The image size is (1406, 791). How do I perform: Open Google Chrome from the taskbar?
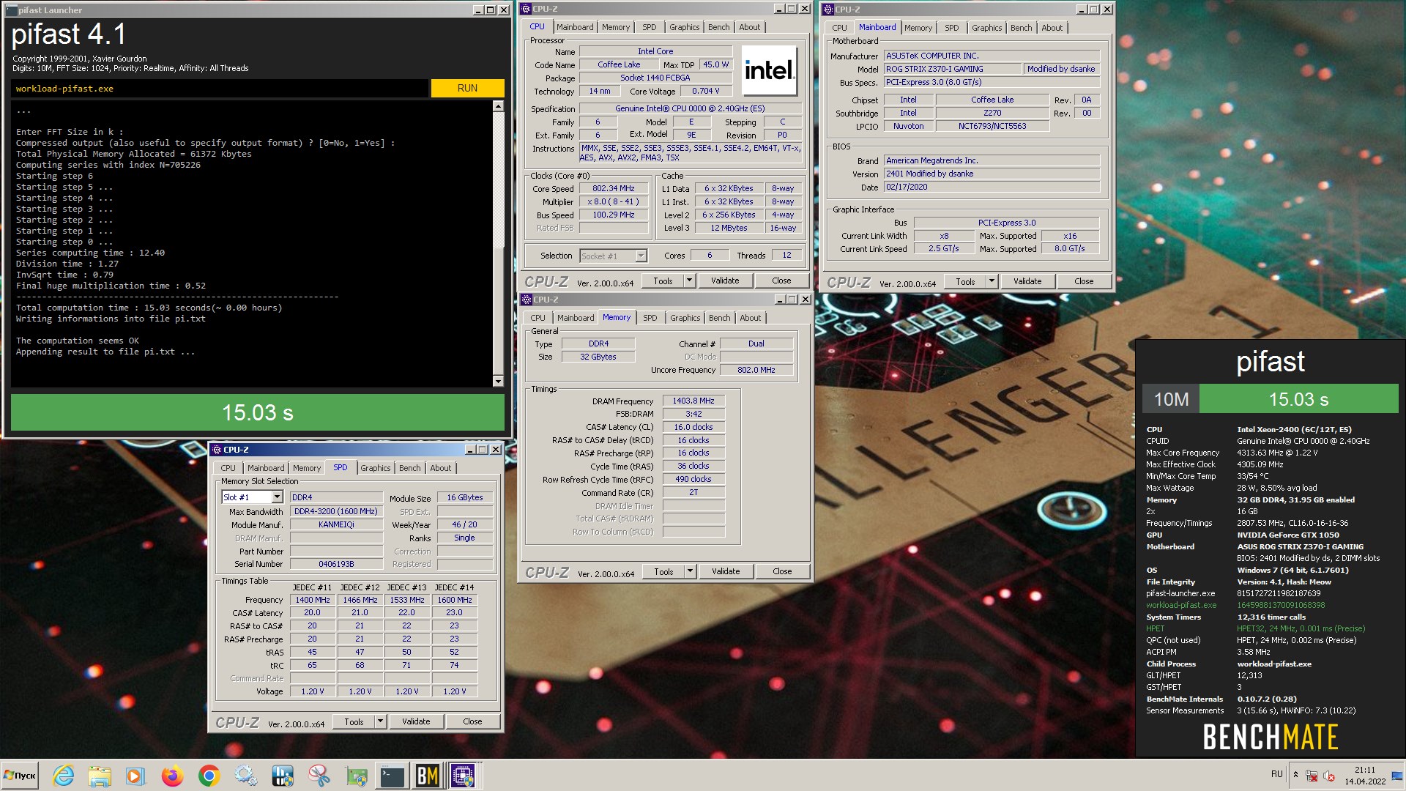click(209, 776)
